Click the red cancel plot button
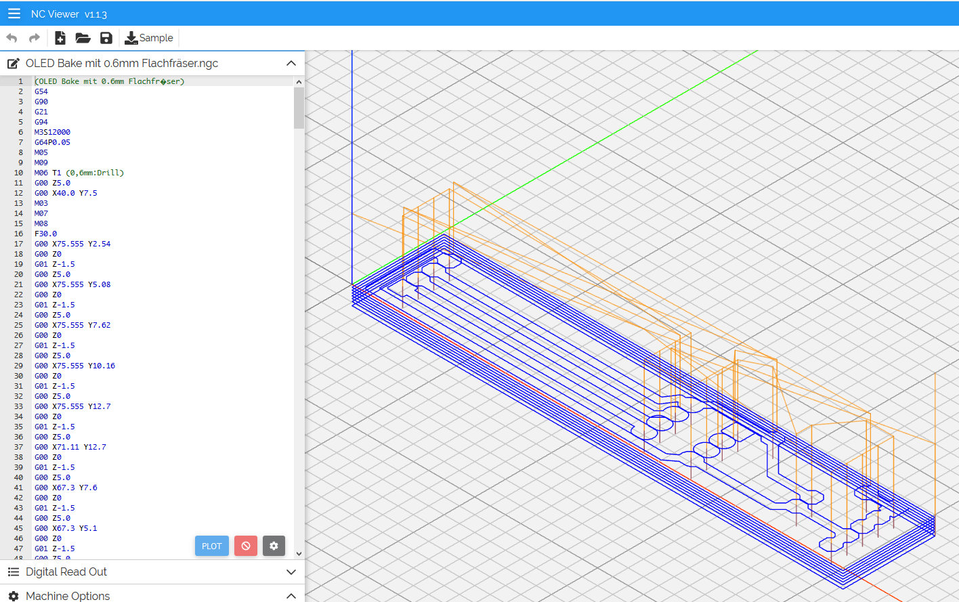The height and width of the screenshot is (602, 959). click(x=246, y=546)
